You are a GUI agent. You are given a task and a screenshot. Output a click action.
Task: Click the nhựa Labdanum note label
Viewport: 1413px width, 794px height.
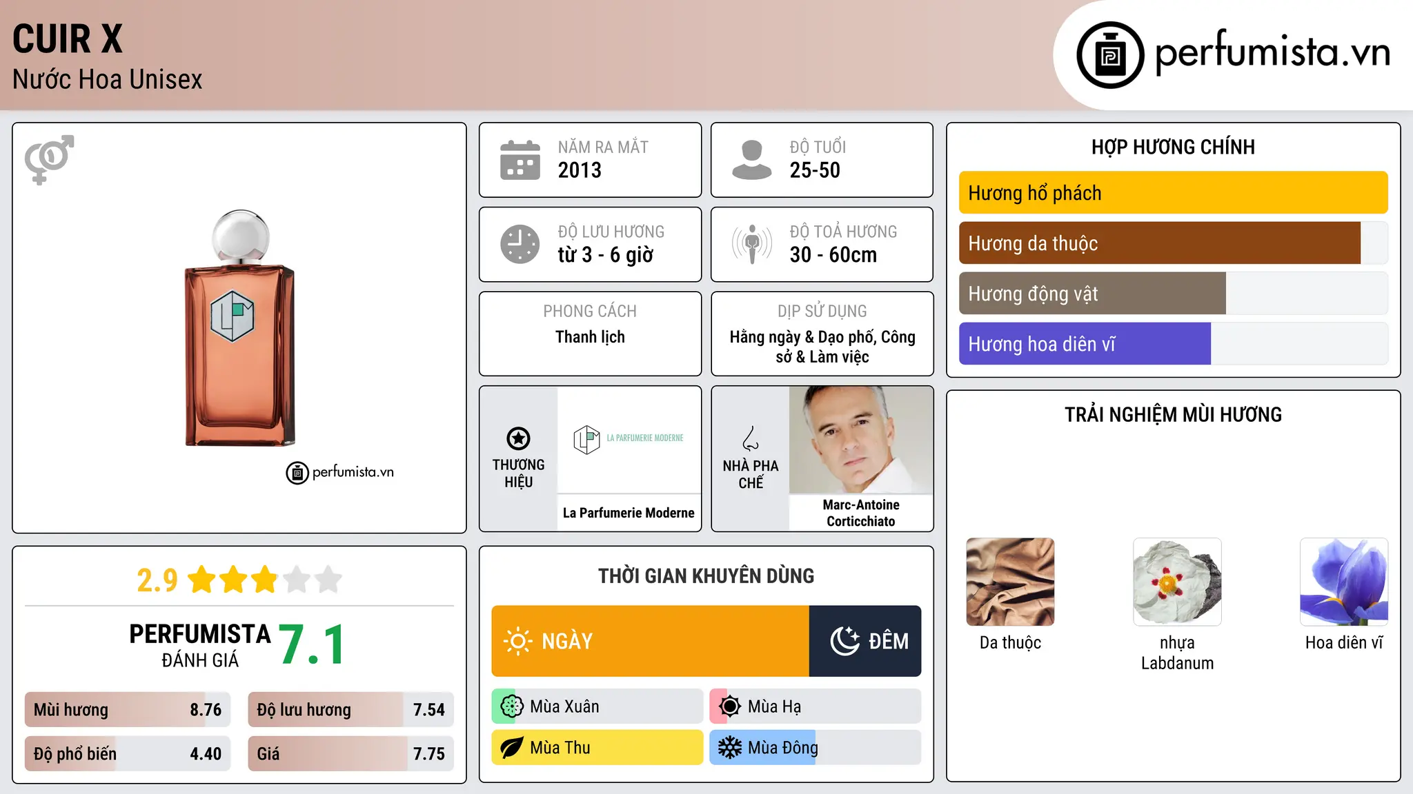coord(1178,653)
